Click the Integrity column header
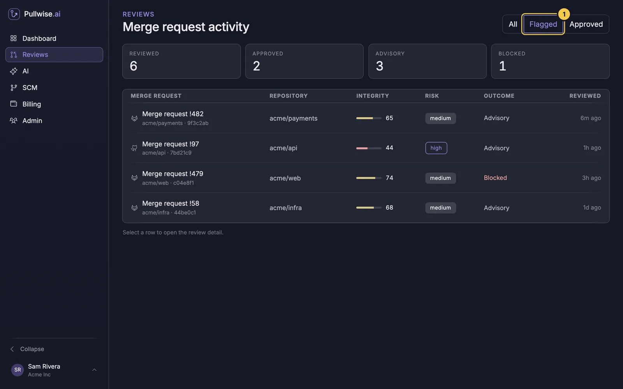The height and width of the screenshot is (389, 623). [x=372, y=96]
